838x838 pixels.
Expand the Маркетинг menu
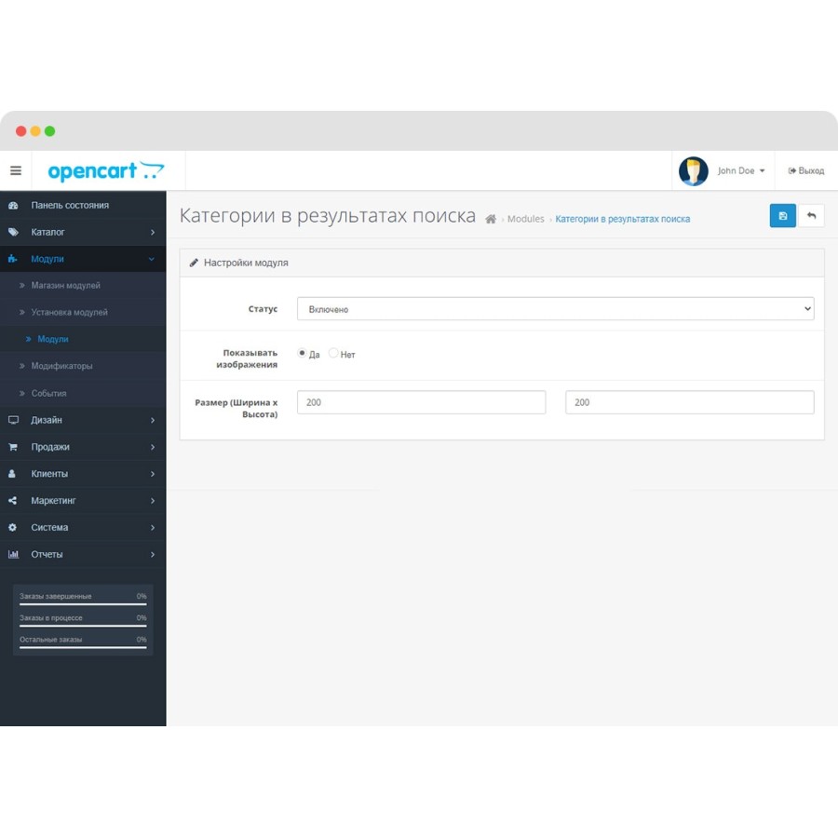pos(83,501)
